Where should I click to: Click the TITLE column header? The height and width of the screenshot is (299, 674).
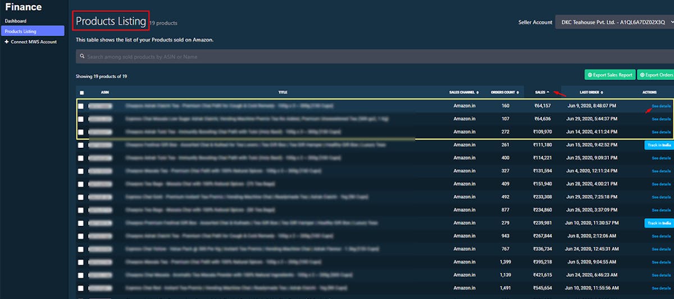point(283,92)
